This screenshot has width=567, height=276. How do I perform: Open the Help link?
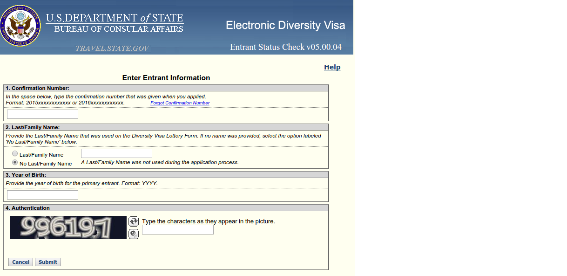click(x=332, y=67)
